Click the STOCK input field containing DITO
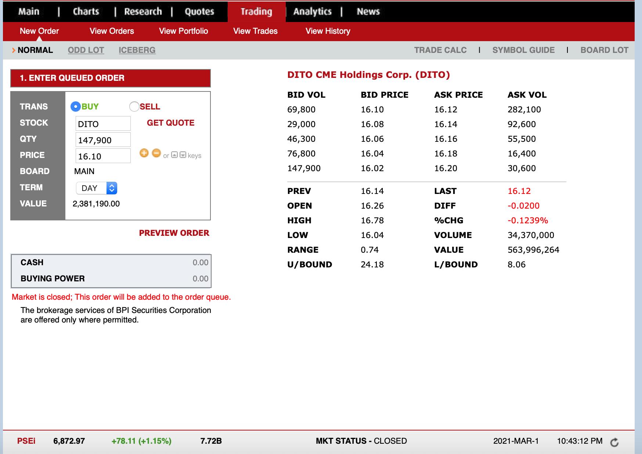The image size is (642, 454). point(103,124)
